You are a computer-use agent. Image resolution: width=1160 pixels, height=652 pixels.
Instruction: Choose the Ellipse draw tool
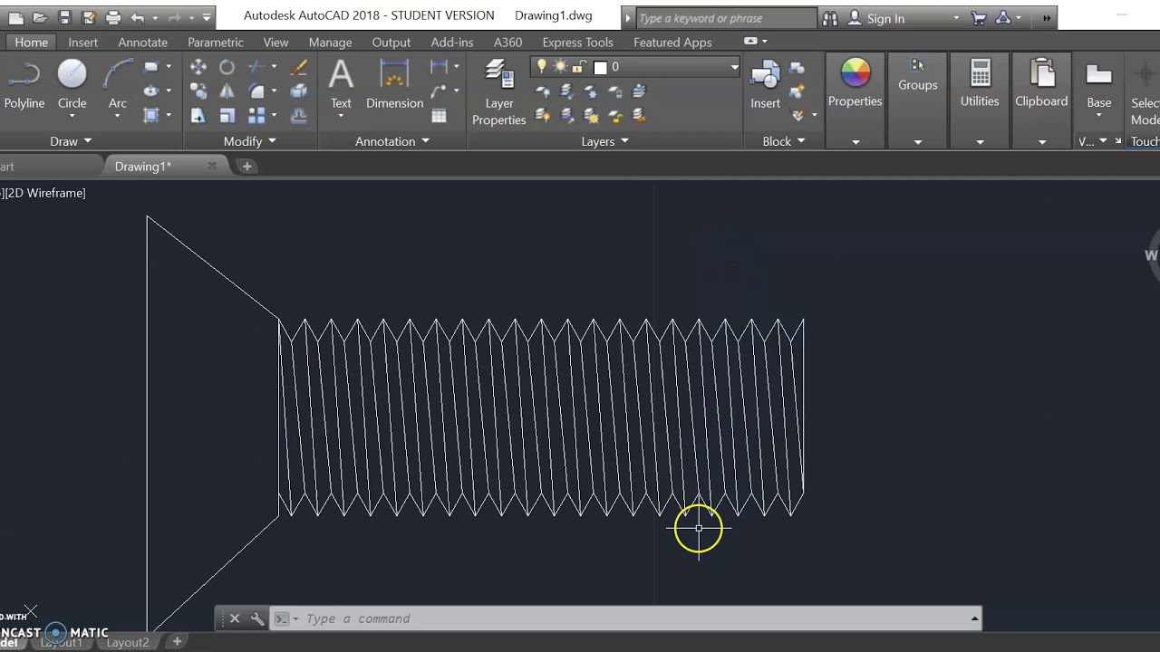(151, 91)
